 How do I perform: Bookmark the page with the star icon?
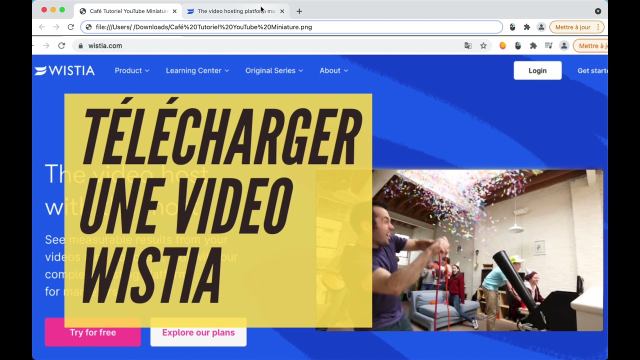pyautogui.click(x=483, y=45)
